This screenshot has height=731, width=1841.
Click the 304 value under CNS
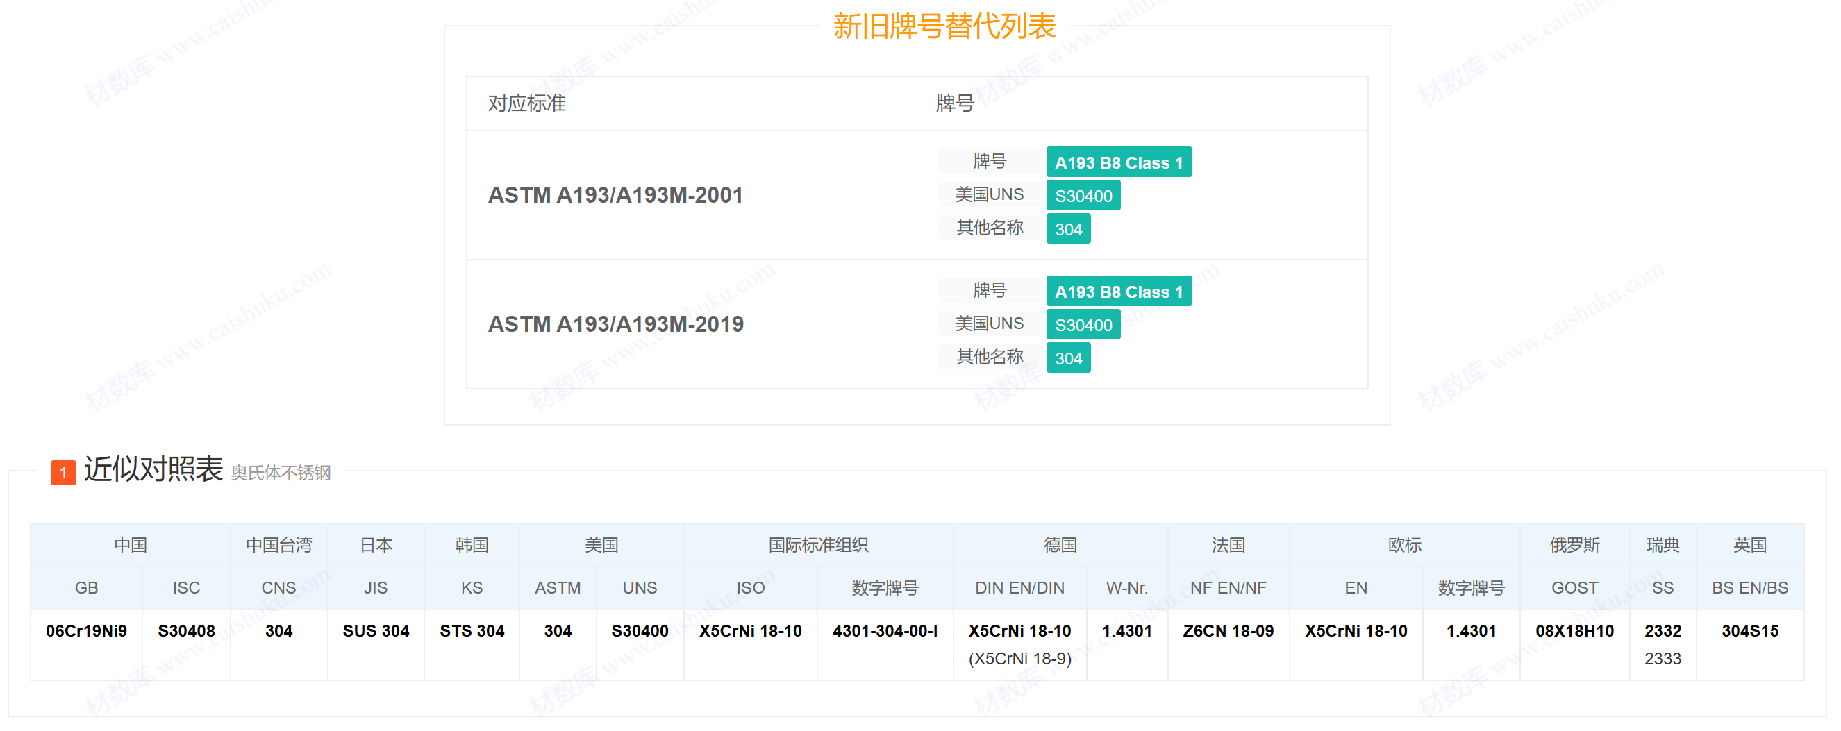278,631
